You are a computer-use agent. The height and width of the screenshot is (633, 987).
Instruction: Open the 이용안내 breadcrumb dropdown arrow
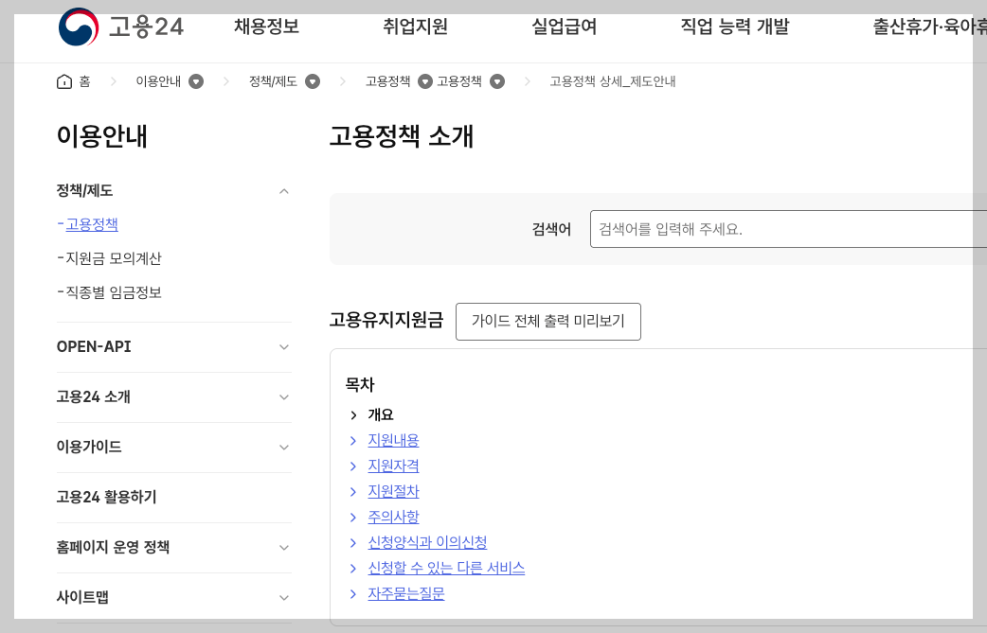click(195, 81)
